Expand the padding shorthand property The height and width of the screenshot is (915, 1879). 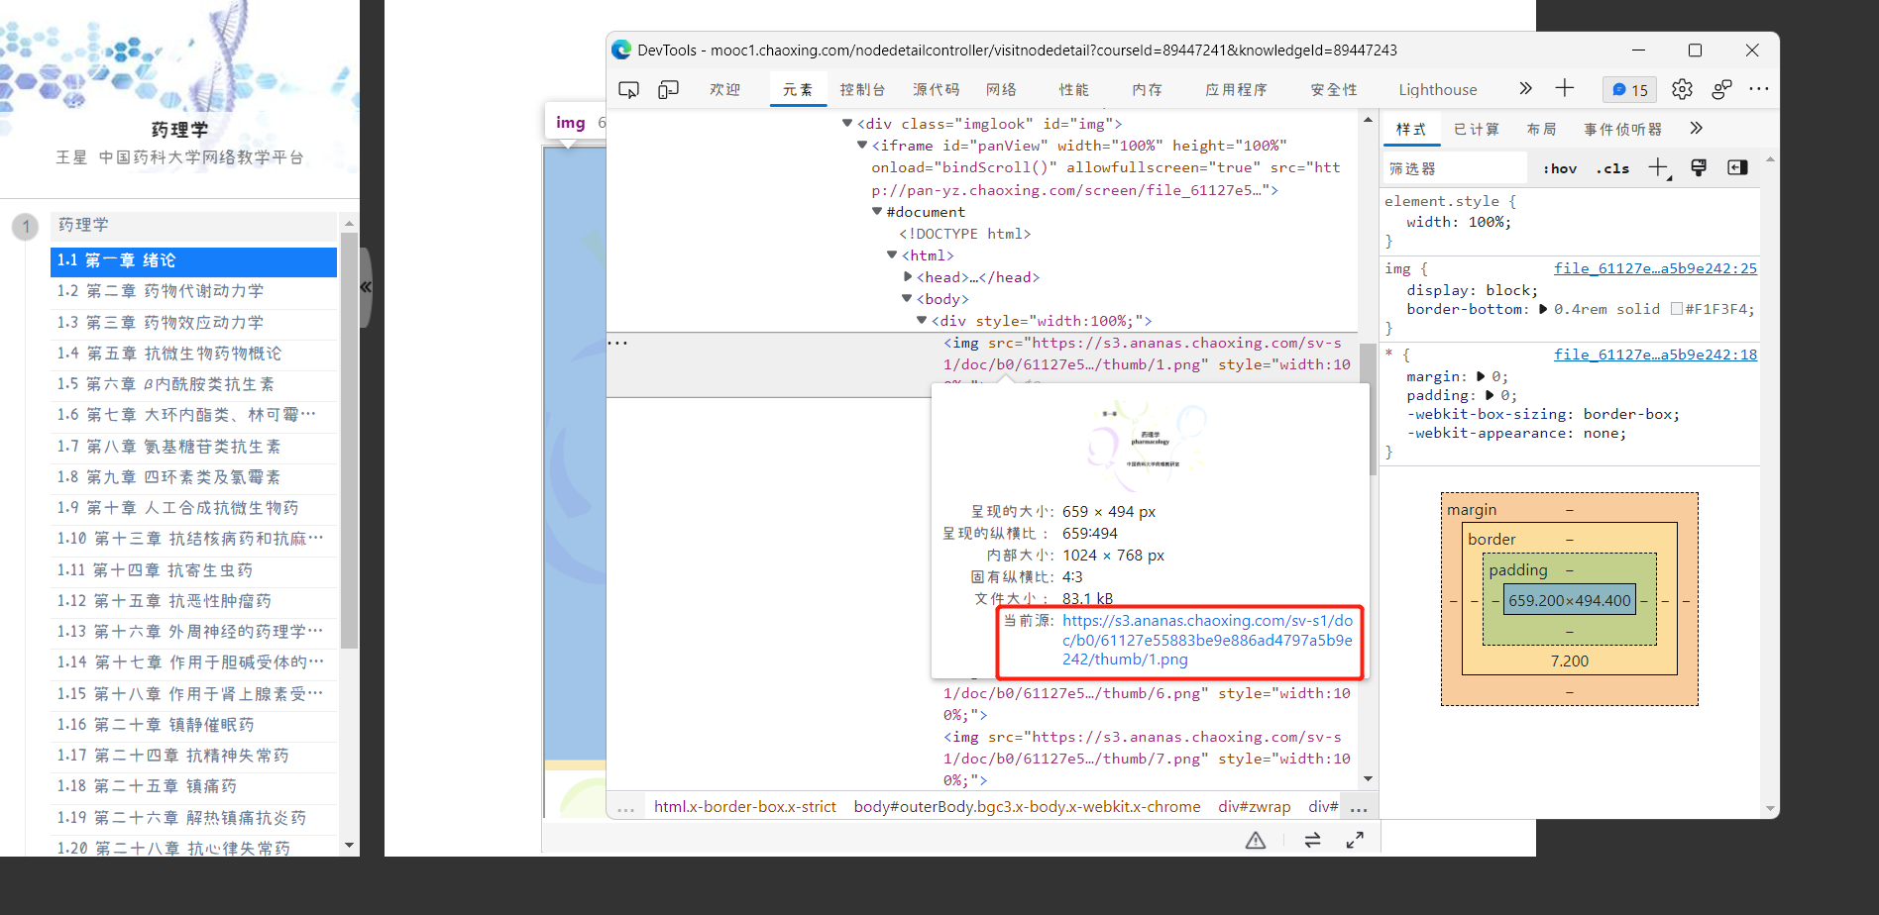pyautogui.click(x=1490, y=395)
